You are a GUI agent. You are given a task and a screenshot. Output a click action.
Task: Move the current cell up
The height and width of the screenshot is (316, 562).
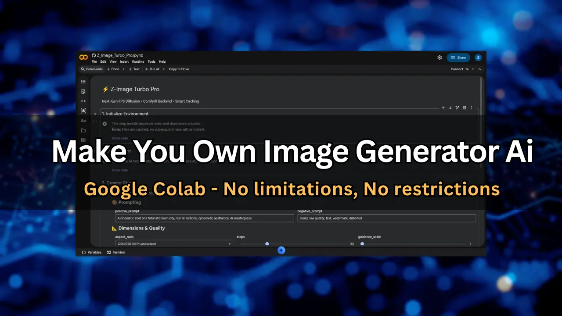[443, 108]
